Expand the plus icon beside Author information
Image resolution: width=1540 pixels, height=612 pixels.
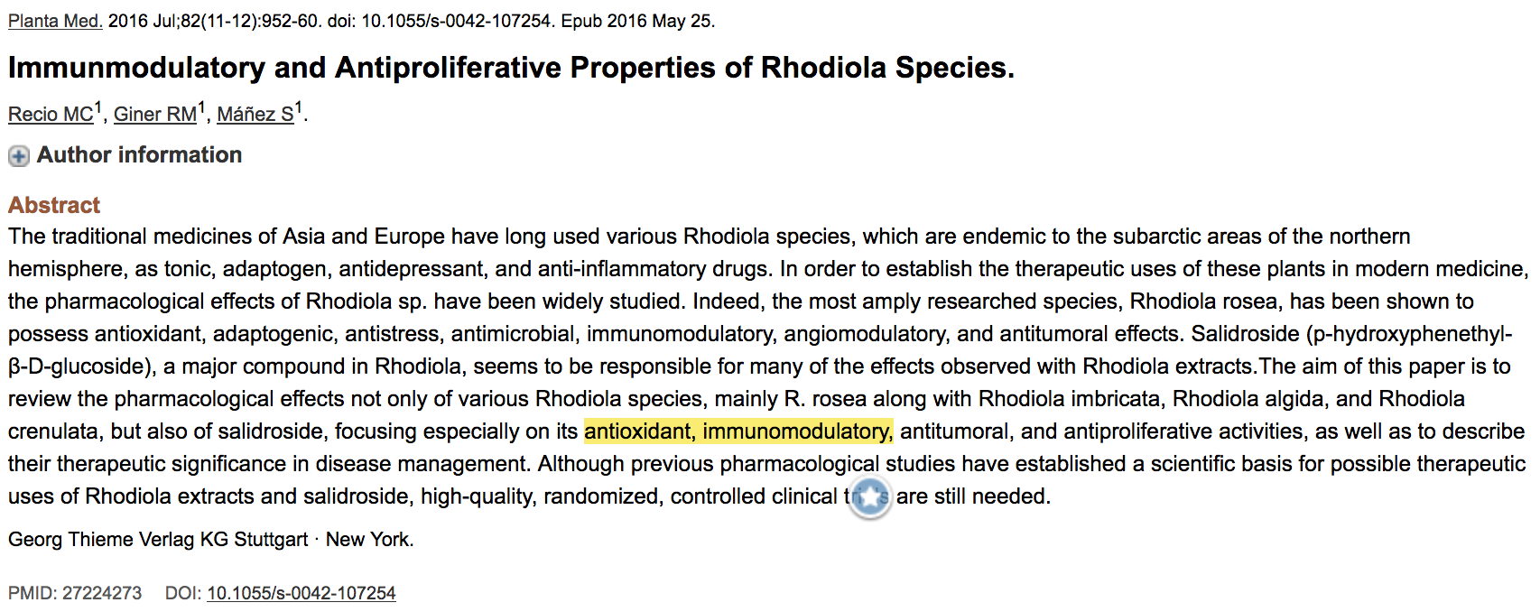[18, 156]
